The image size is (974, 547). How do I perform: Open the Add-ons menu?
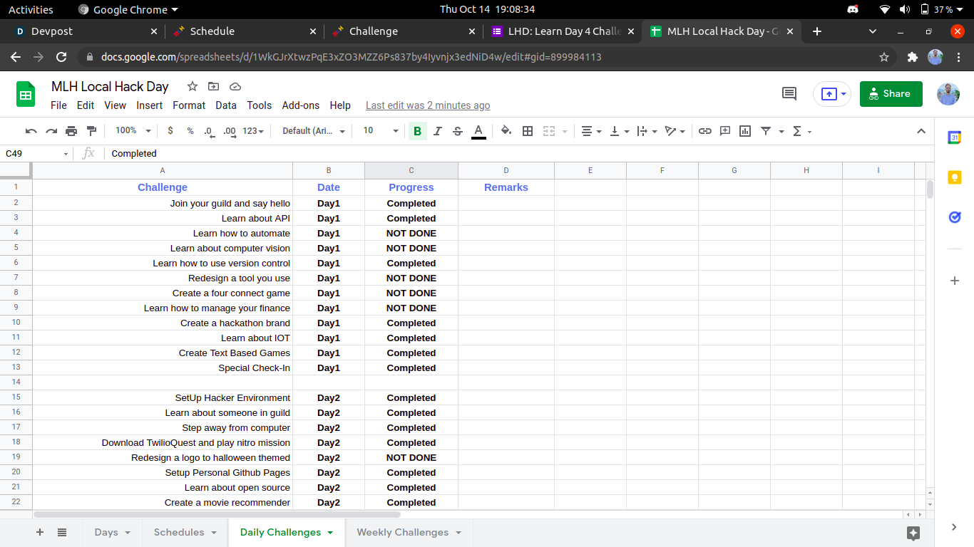301,105
